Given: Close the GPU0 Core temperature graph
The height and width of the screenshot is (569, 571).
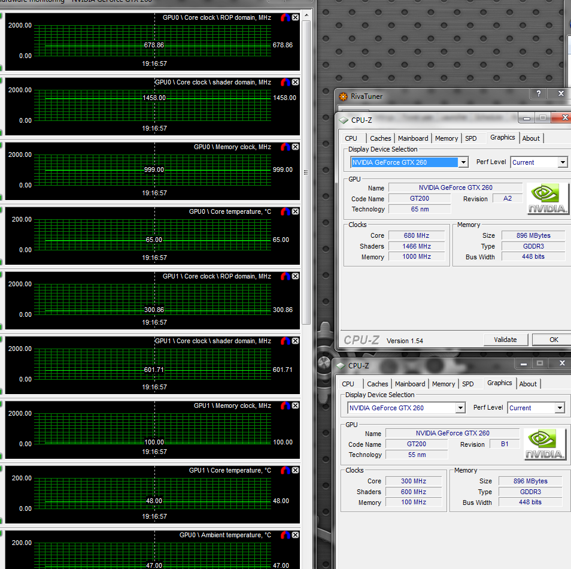Looking at the screenshot, I should [295, 211].
